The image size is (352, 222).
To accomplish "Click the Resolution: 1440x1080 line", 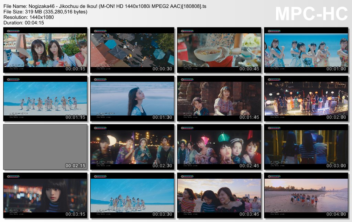I will 29,17.
